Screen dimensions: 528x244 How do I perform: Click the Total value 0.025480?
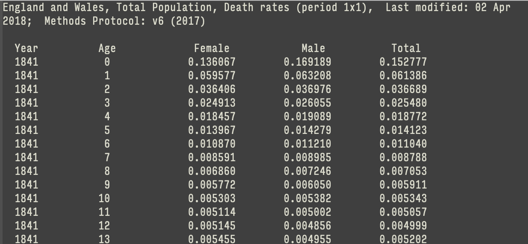point(403,103)
